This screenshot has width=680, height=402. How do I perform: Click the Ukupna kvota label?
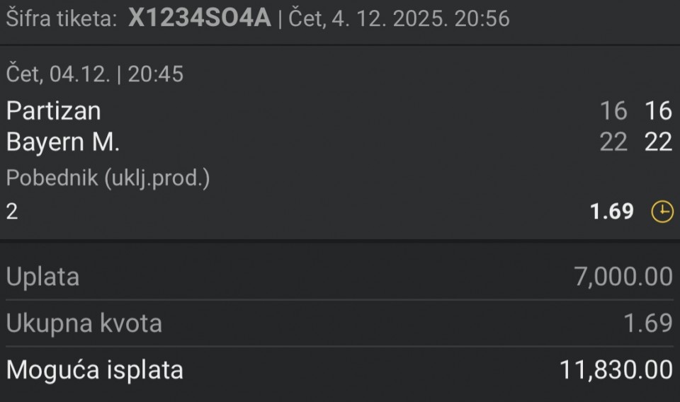pos(84,323)
